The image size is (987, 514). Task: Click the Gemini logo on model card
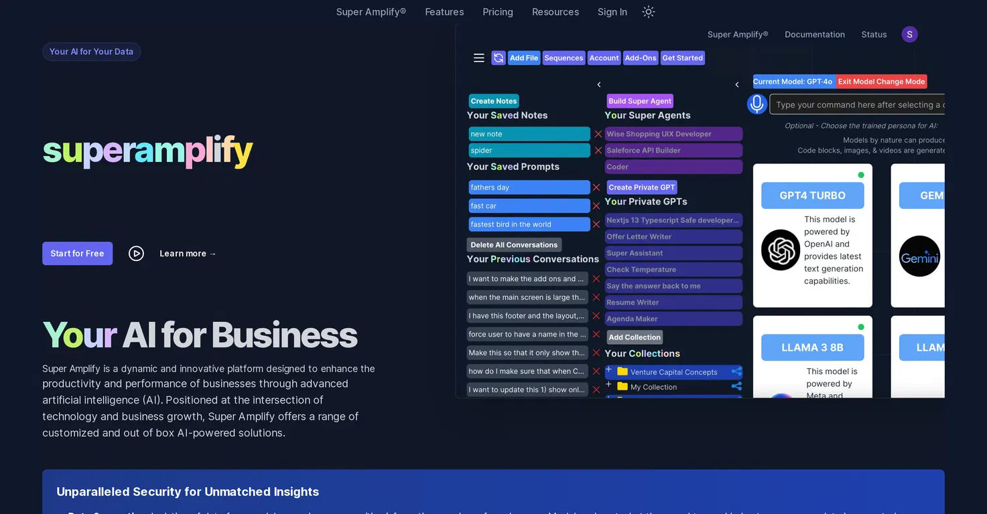[x=919, y=256]
